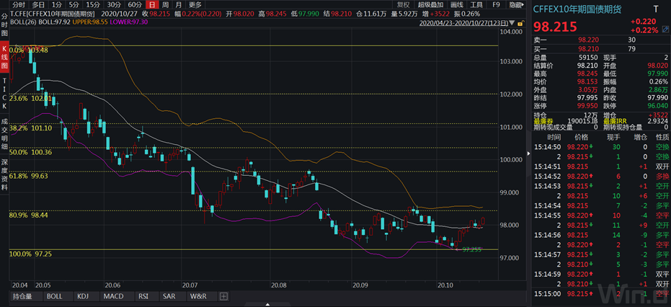Select the 5分 chart period
The height and width of the screenshot is (307, 671).
pos(74,5)
